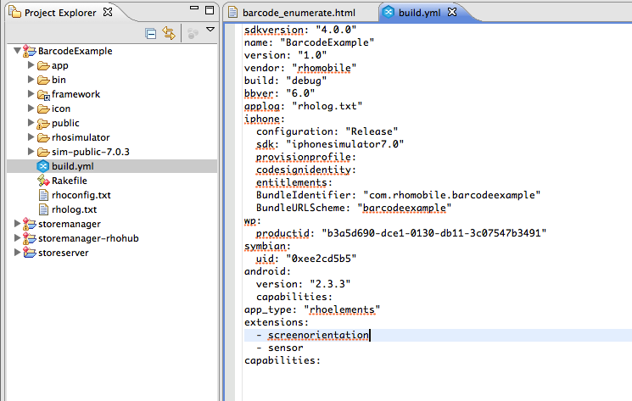Click the Project Explorer tab icon
The image size is (632, 401).
[x=15, y=12]
